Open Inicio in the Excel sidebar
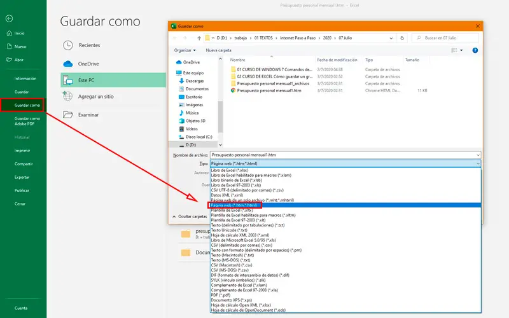509x318 pixels. (16, 33)
